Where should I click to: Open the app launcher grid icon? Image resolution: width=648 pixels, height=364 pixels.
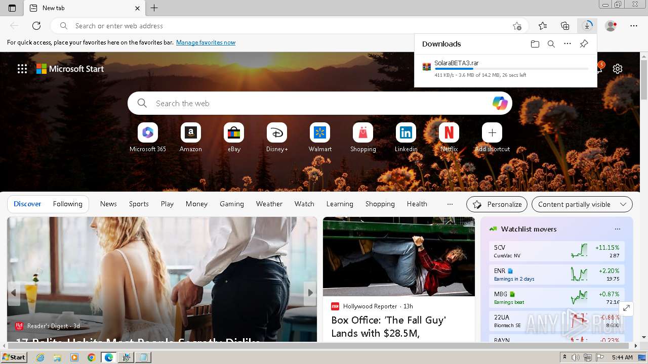click(22, 69)
